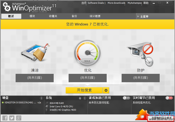175x122 pixels.
Task: Open the 统计概要 statistics tab
Action: [x=95, y=16]
